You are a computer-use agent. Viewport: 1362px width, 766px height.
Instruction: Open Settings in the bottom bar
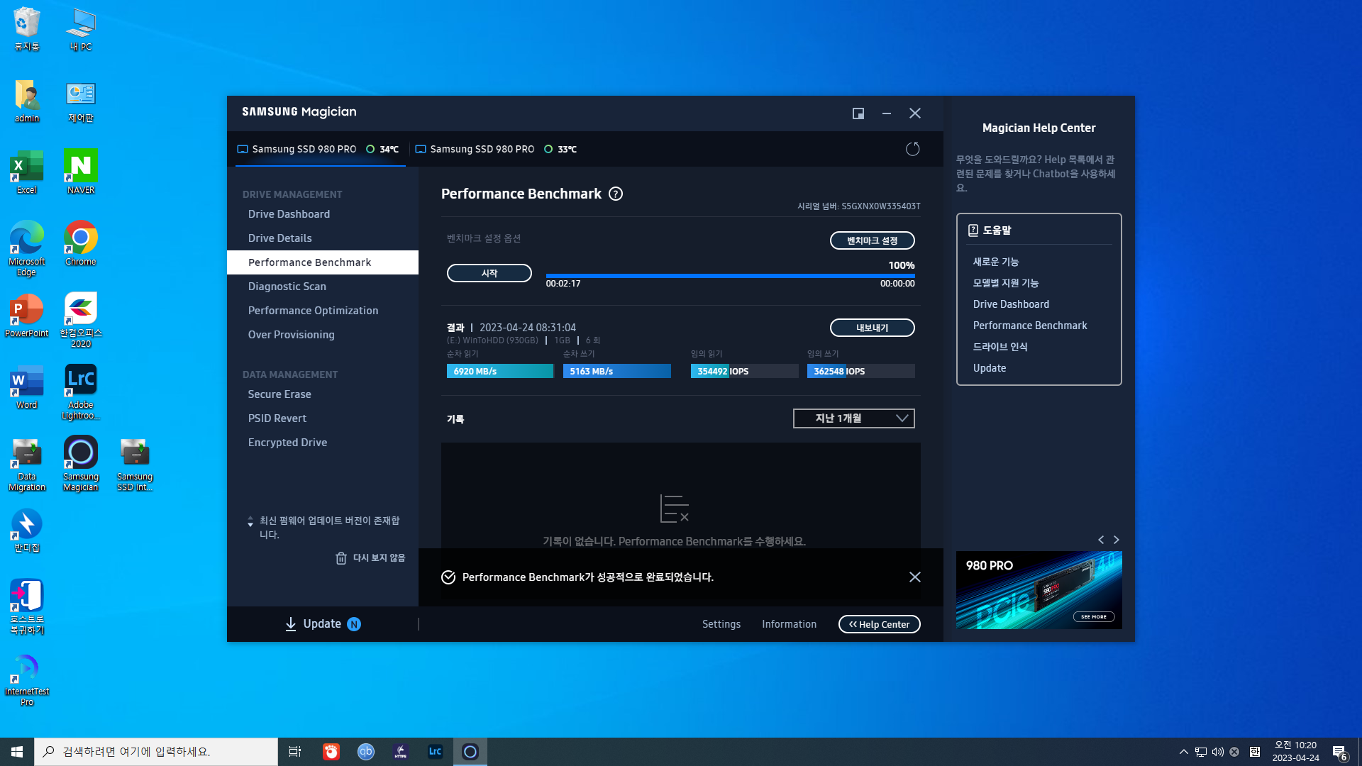[721, 624]
